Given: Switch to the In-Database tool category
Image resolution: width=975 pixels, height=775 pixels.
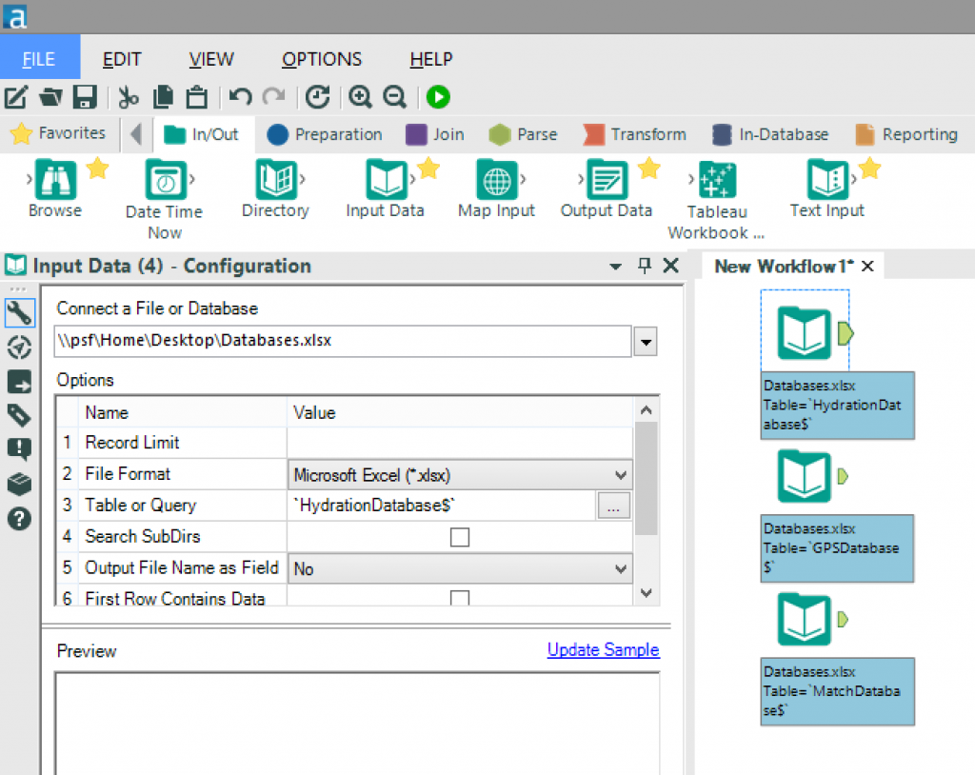Looking at the screenshot, I should [770, 134].
